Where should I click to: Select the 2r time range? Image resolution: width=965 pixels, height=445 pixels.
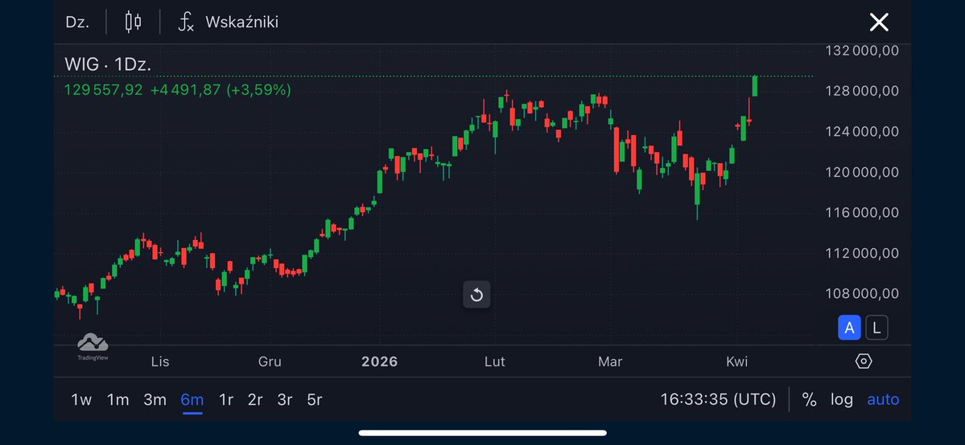[255, 399]
